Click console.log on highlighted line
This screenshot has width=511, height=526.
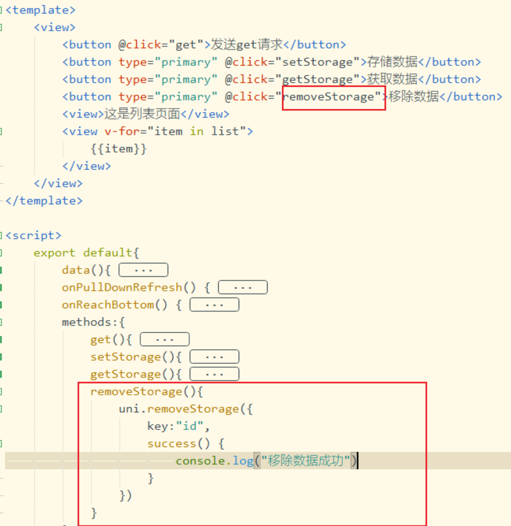point(214,461)
